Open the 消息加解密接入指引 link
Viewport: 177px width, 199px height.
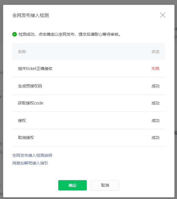point(30,163)
